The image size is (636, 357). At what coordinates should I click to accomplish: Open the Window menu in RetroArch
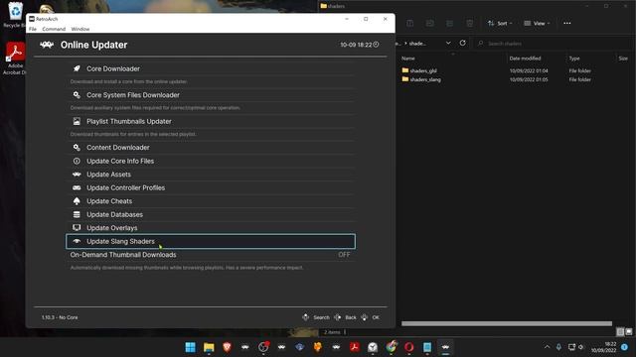point(80,29)
